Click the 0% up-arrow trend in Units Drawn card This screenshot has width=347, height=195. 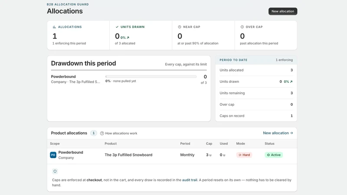(125, 38)
